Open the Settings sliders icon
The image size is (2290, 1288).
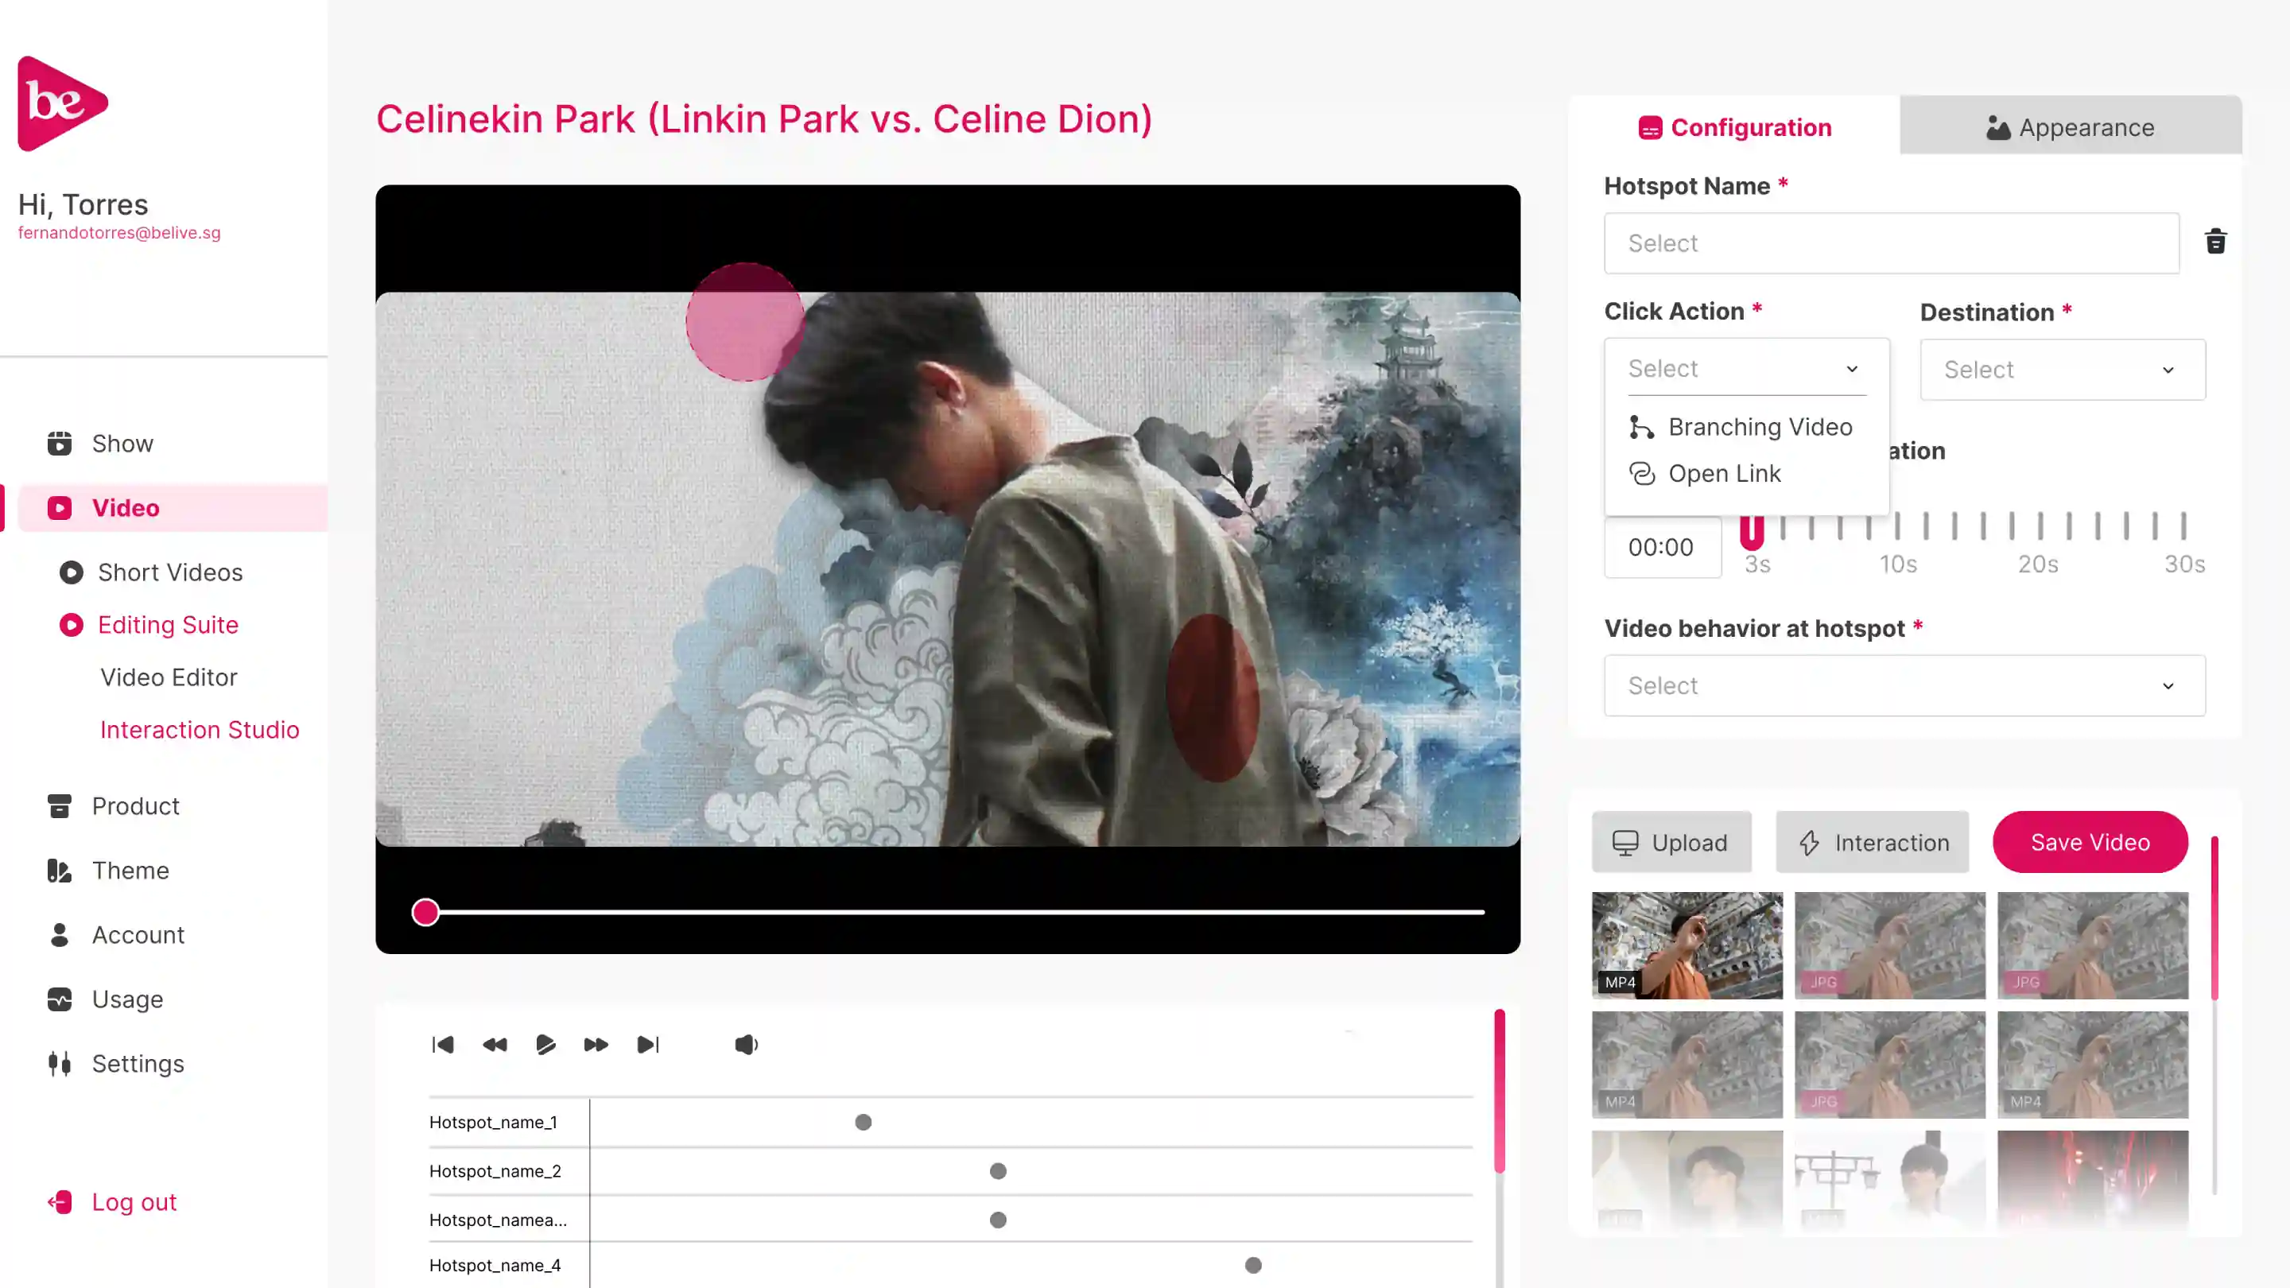(x=60, y=1063)
